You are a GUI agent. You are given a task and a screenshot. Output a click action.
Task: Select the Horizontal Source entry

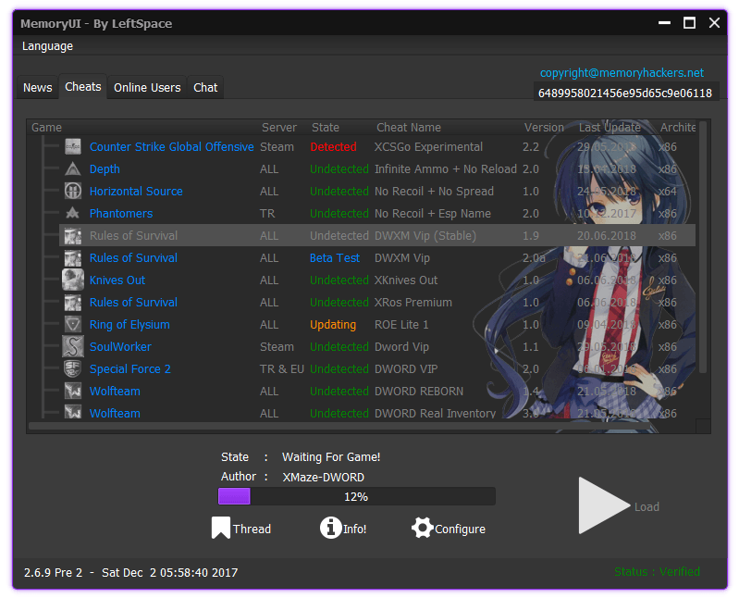point(136,191)
